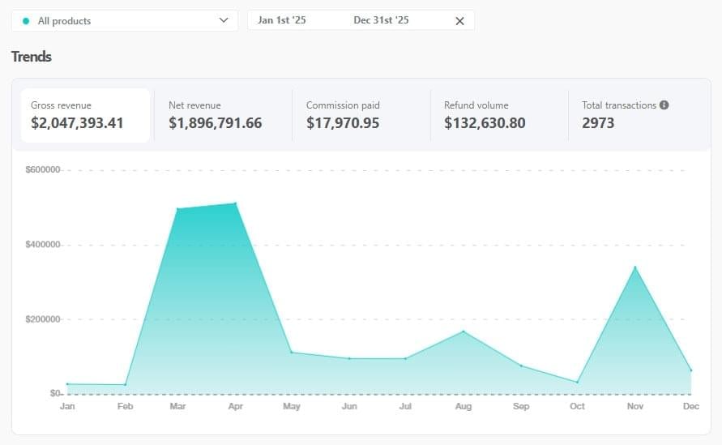The height and width of the screenshot is (445, 722).
Task: Select the Gross revenue tab
Action: coord(86,115)
